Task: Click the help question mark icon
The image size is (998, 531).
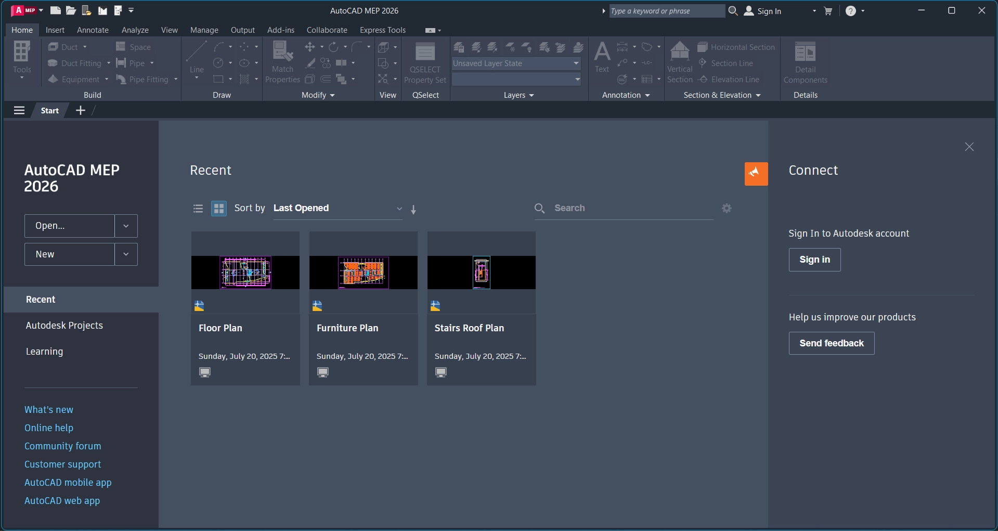Action: coord(850,11)
